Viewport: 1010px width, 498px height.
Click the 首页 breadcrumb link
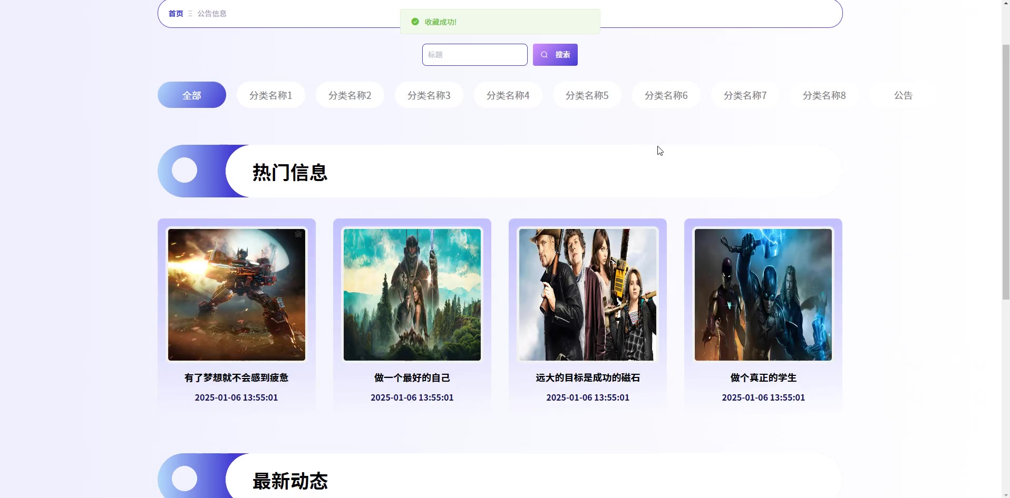pos(176,14)
